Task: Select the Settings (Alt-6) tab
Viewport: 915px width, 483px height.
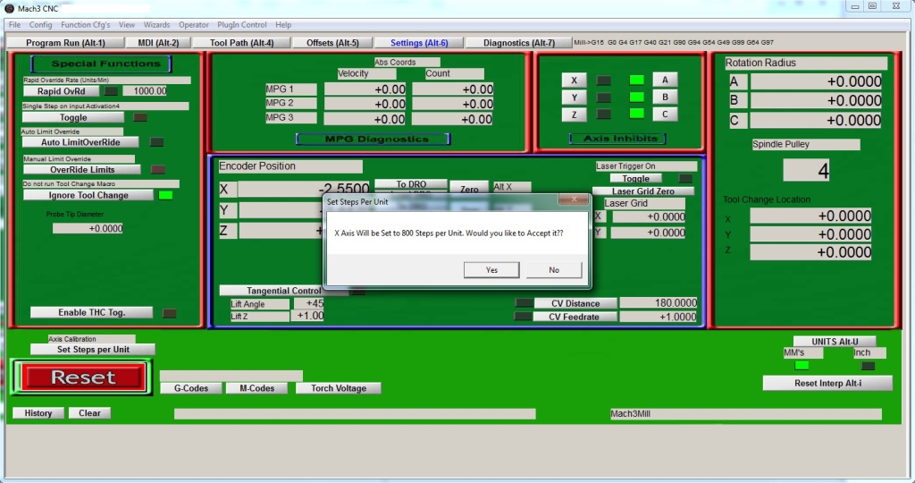Action: tap(419, 43)
